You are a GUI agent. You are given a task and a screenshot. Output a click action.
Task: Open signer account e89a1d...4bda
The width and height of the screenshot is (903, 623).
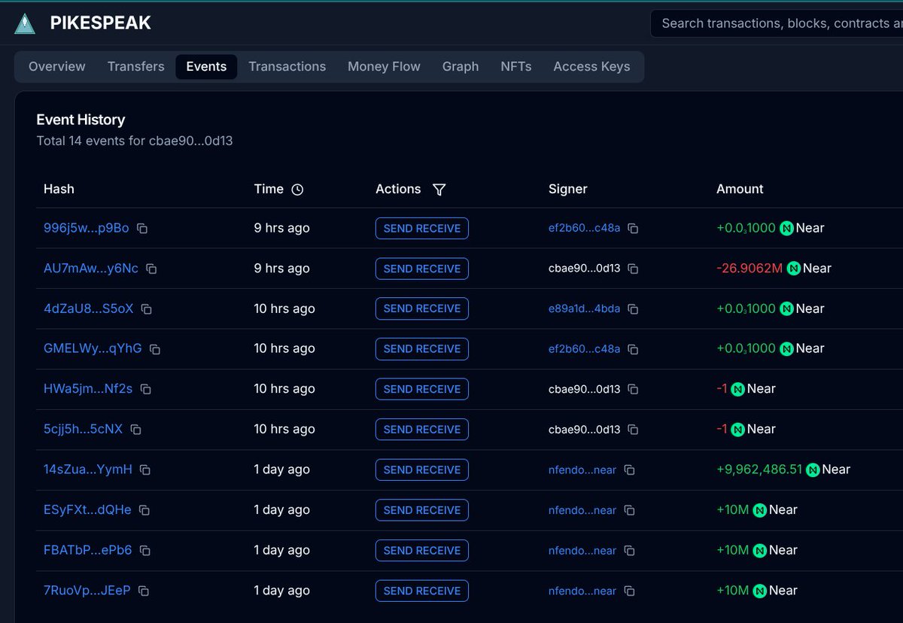click(x=585, y=308)
